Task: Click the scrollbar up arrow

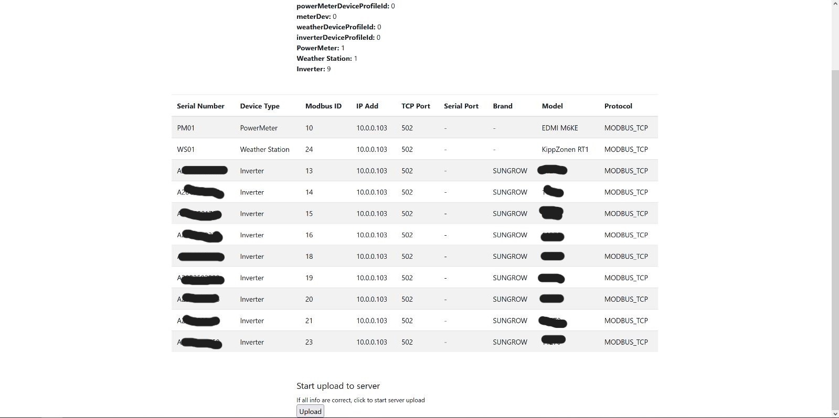Action: click(x=835, y=4)
